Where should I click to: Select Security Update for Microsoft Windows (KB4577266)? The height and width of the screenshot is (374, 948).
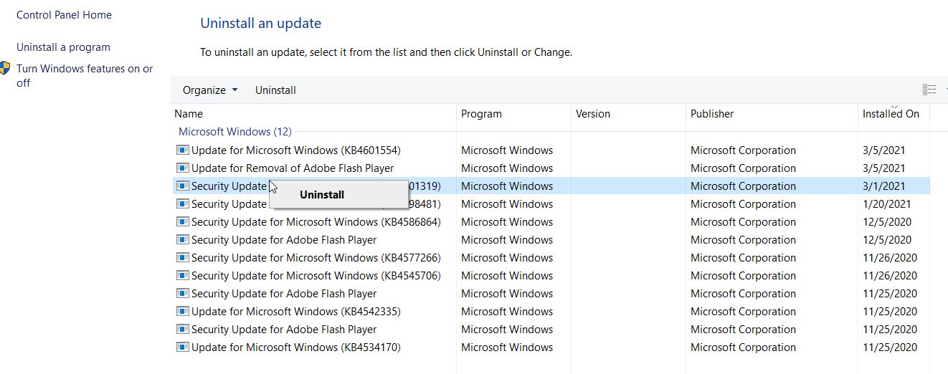[316, 258]
